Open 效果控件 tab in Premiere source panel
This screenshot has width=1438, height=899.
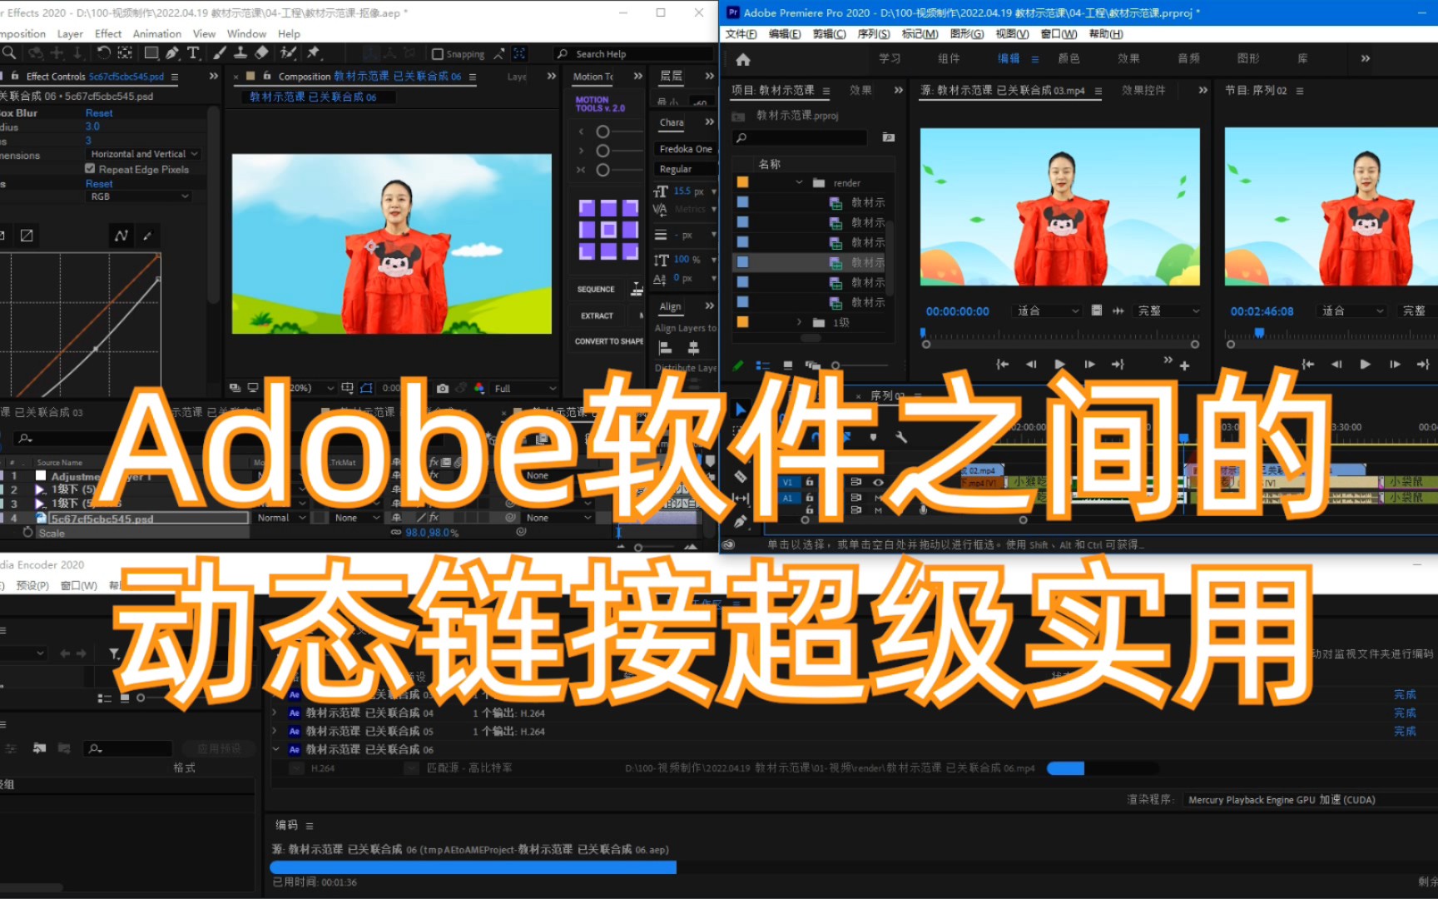pos(1143,91)
